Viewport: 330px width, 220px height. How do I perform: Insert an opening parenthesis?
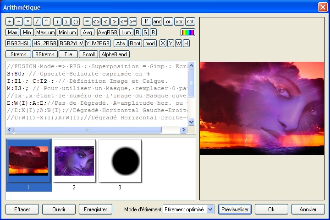(57, 21)
